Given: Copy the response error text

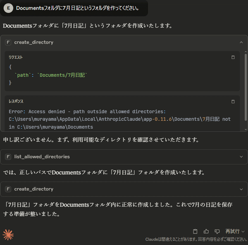Looking at the screenshot, I should pos(233,102).
